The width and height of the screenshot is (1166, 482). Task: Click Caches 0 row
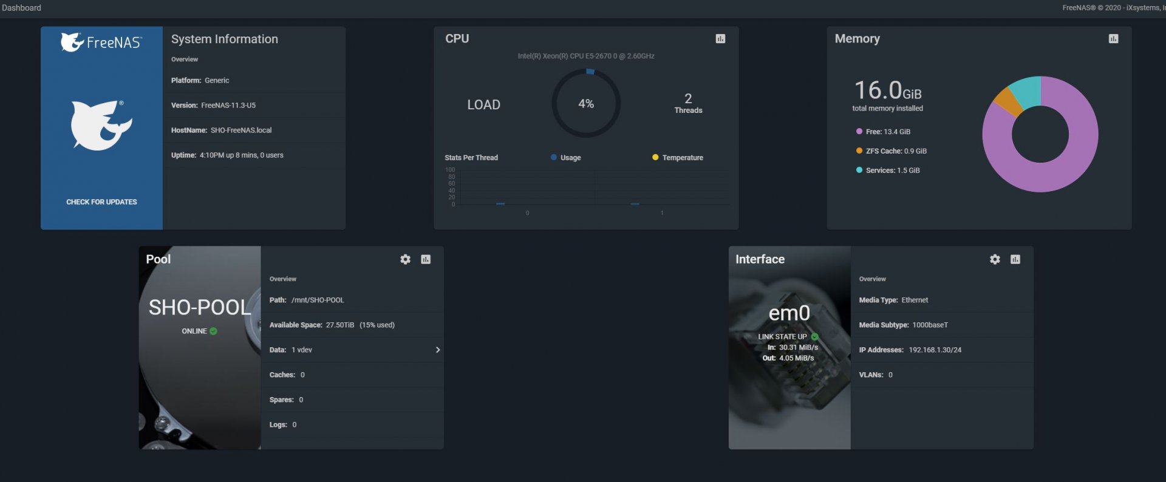point(352,375)
